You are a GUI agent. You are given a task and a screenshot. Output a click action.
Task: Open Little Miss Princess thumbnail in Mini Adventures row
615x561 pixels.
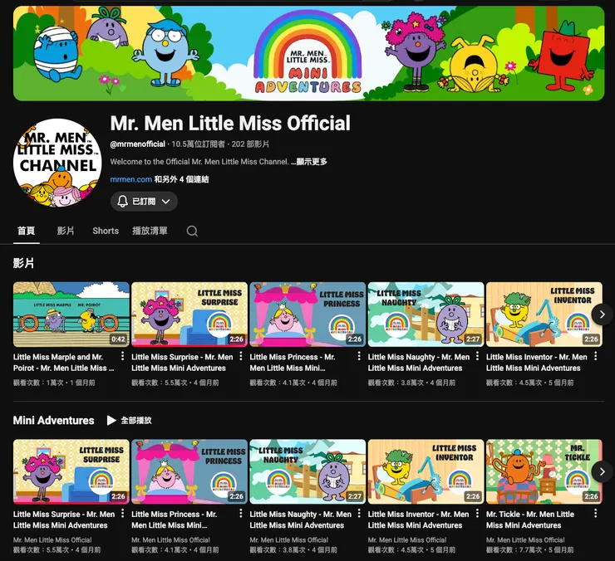pyautogui.click(x=189, y=471)
